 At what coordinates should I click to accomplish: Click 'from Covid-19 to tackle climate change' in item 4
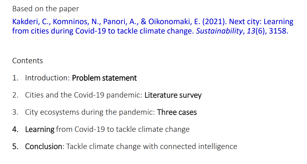click(123, 129)
